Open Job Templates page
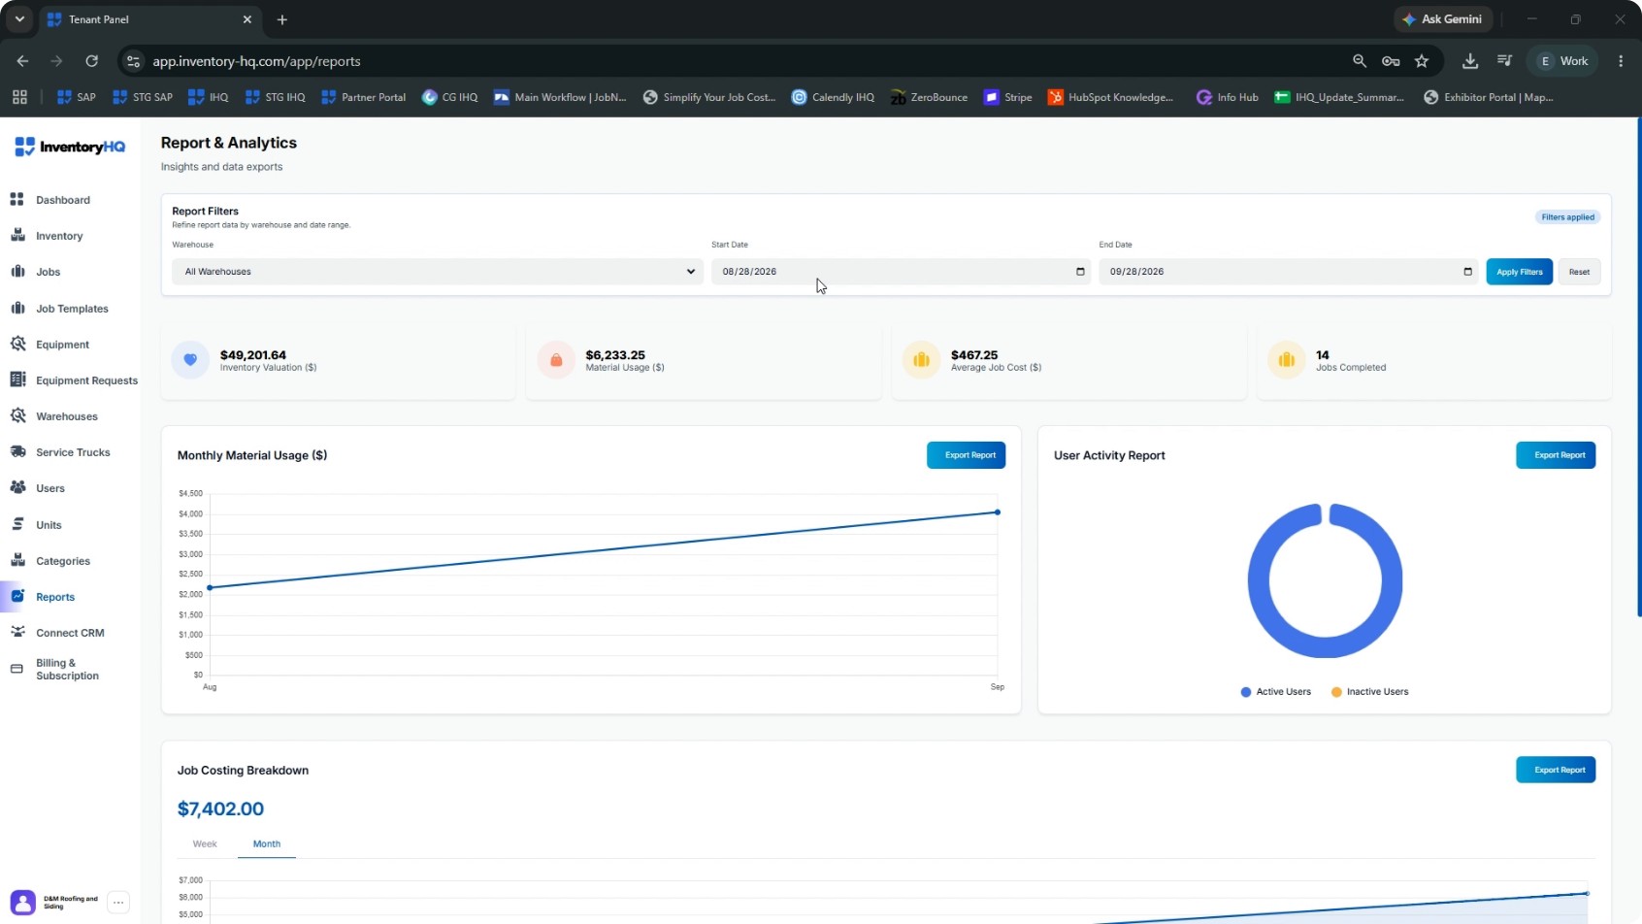This screenshot has height=924, width=1642. tap(72, 309)
